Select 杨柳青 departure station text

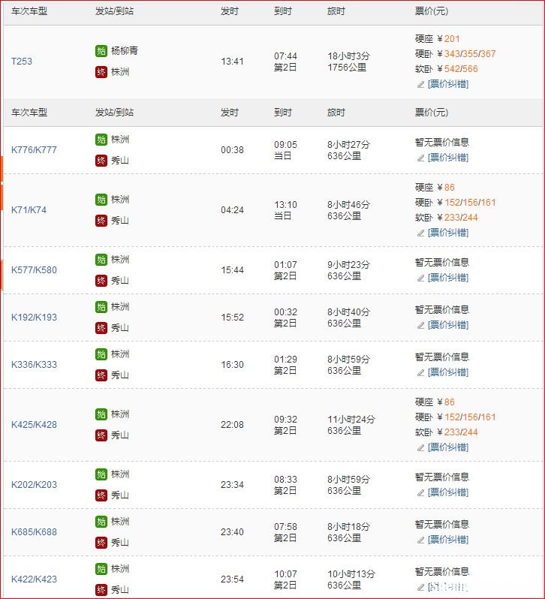(125, 51)
